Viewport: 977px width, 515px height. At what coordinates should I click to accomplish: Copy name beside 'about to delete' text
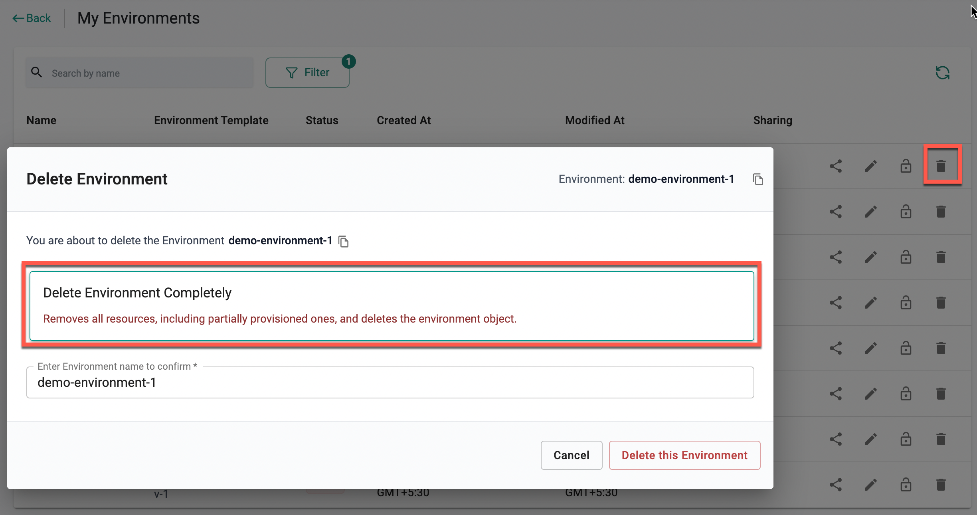[343, 241]
